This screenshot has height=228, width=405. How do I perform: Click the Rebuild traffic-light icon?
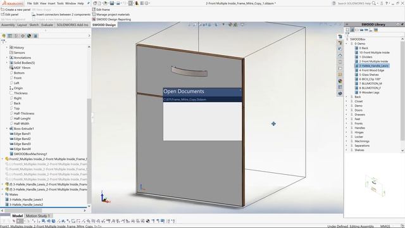coord(137,3)
